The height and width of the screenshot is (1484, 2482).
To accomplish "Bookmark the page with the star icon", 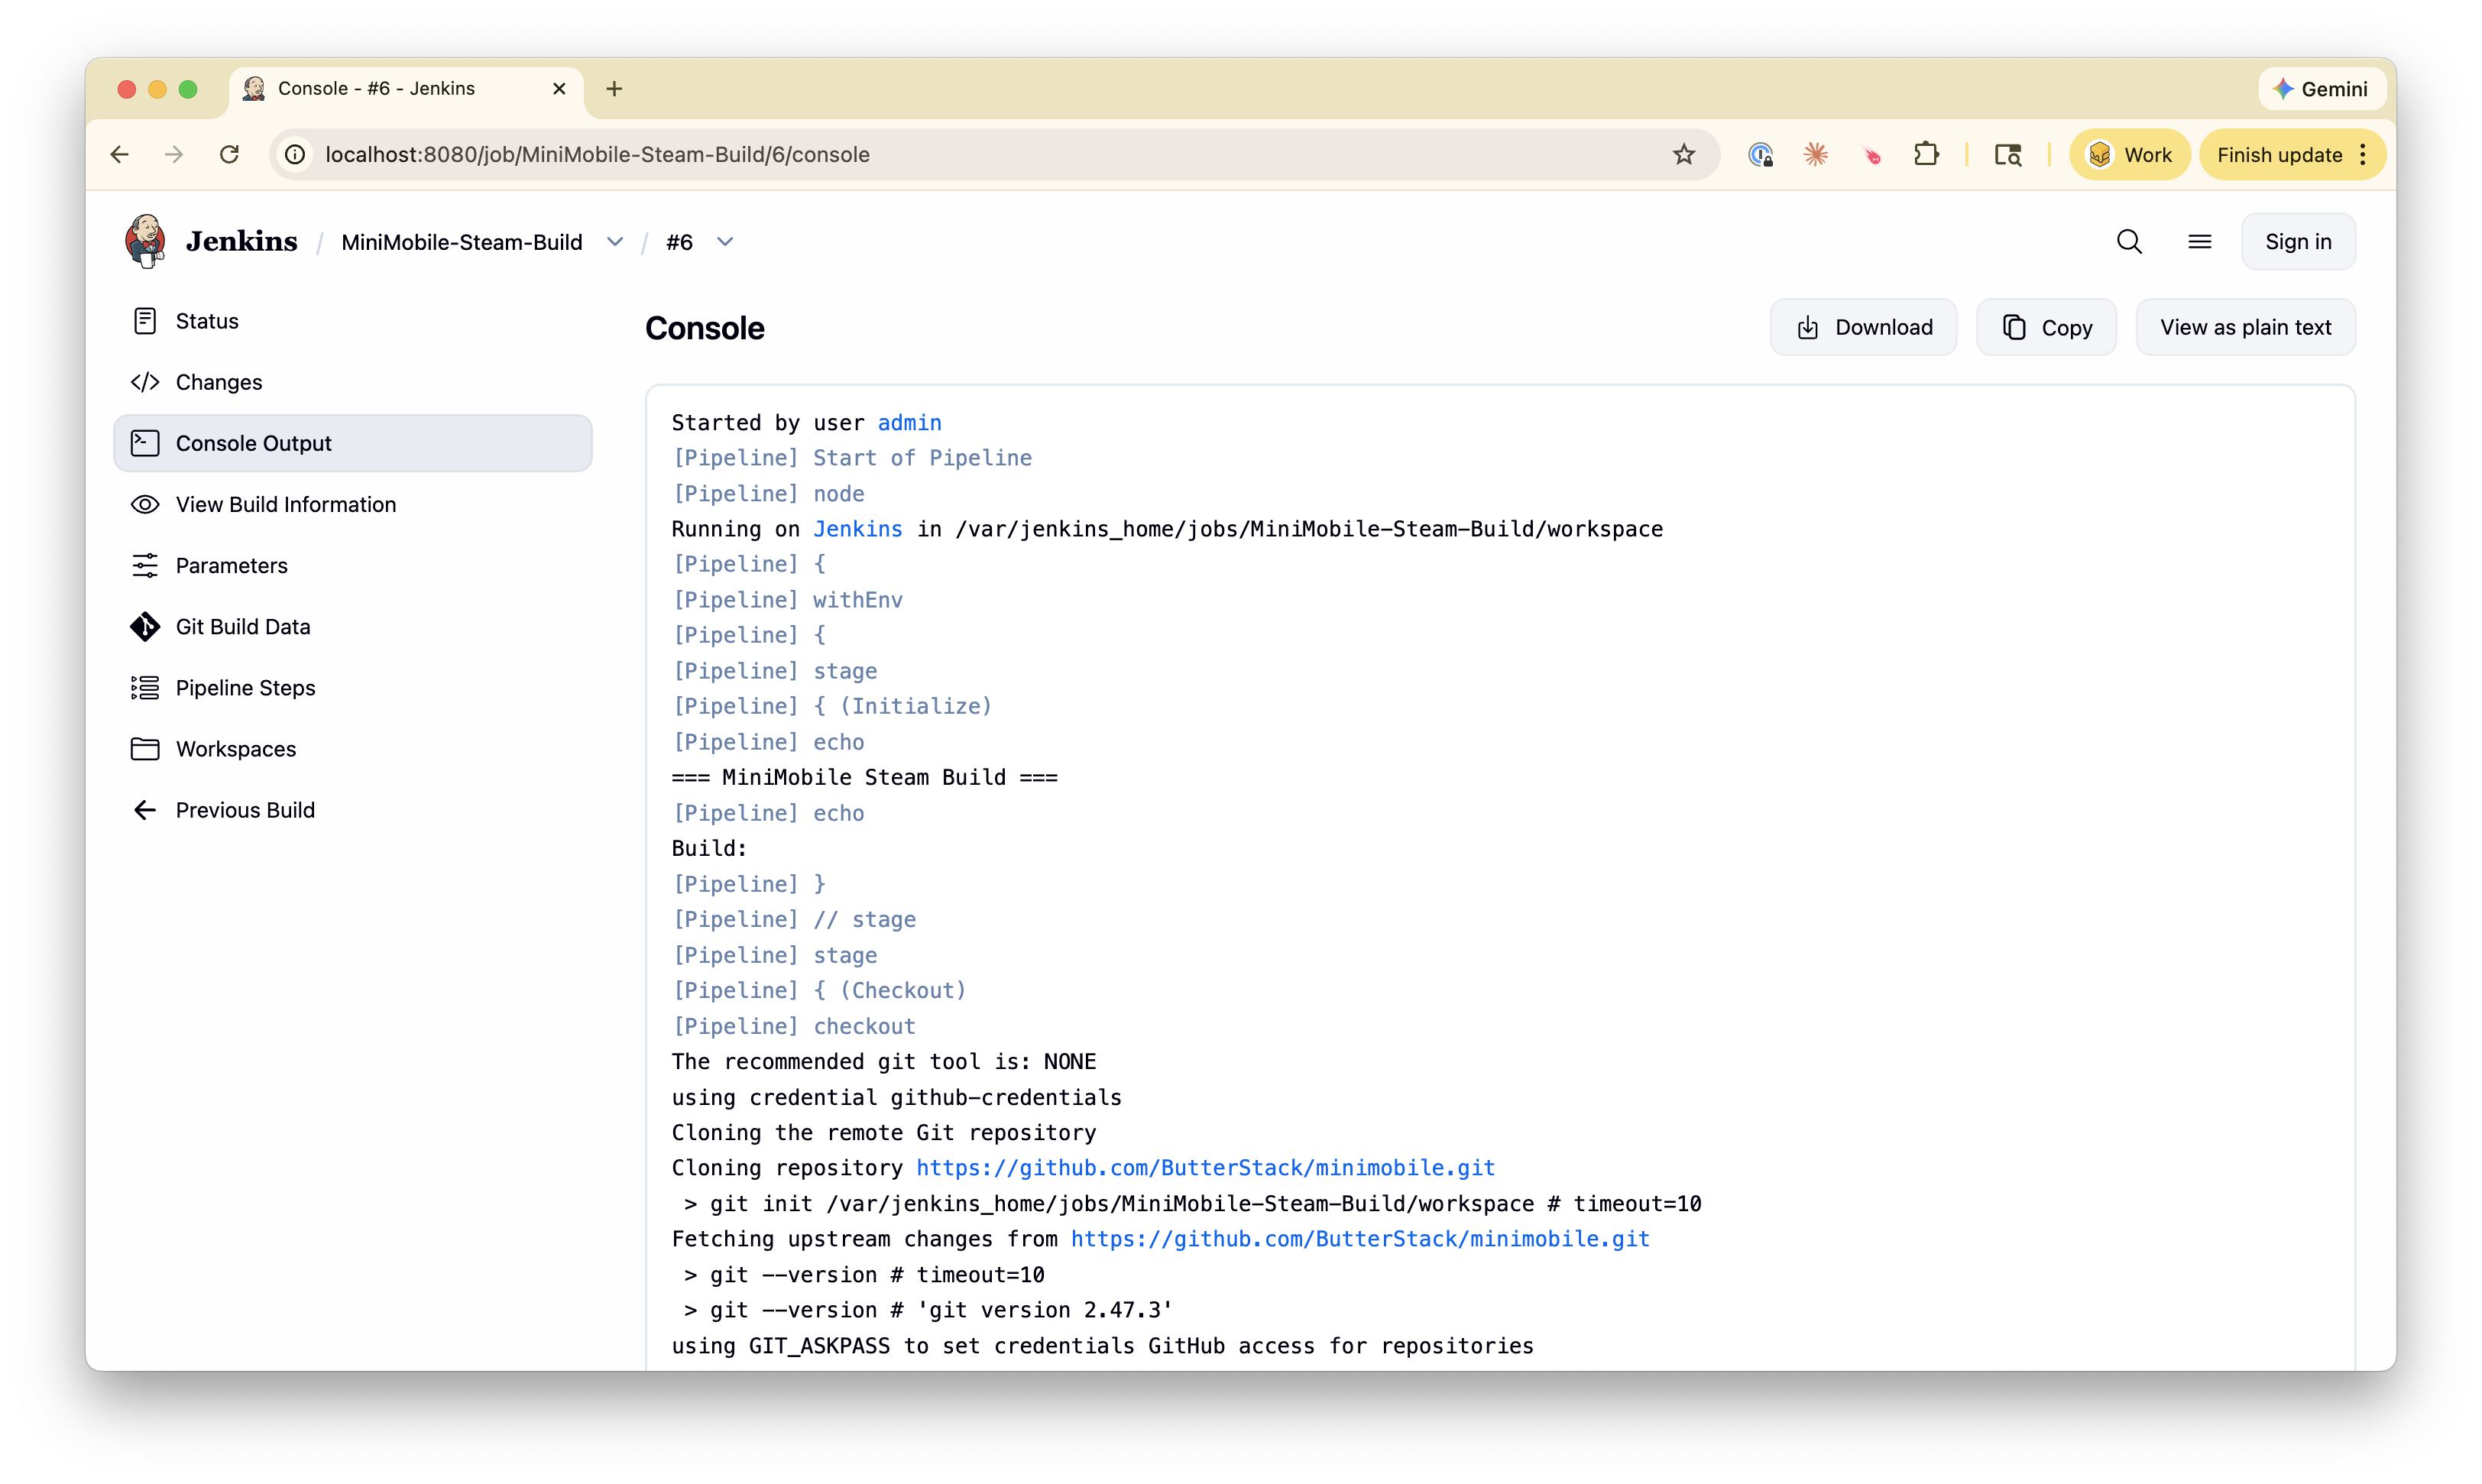I will [1684, 154].
